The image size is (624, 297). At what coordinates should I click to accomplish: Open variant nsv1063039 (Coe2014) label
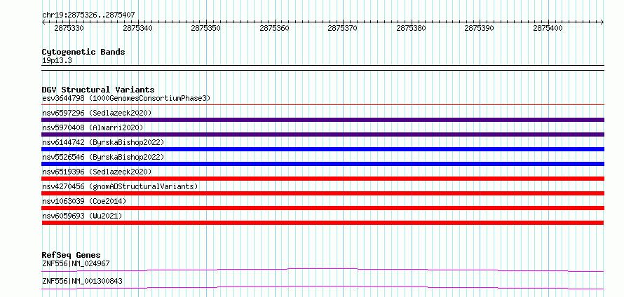pos(84,201)
